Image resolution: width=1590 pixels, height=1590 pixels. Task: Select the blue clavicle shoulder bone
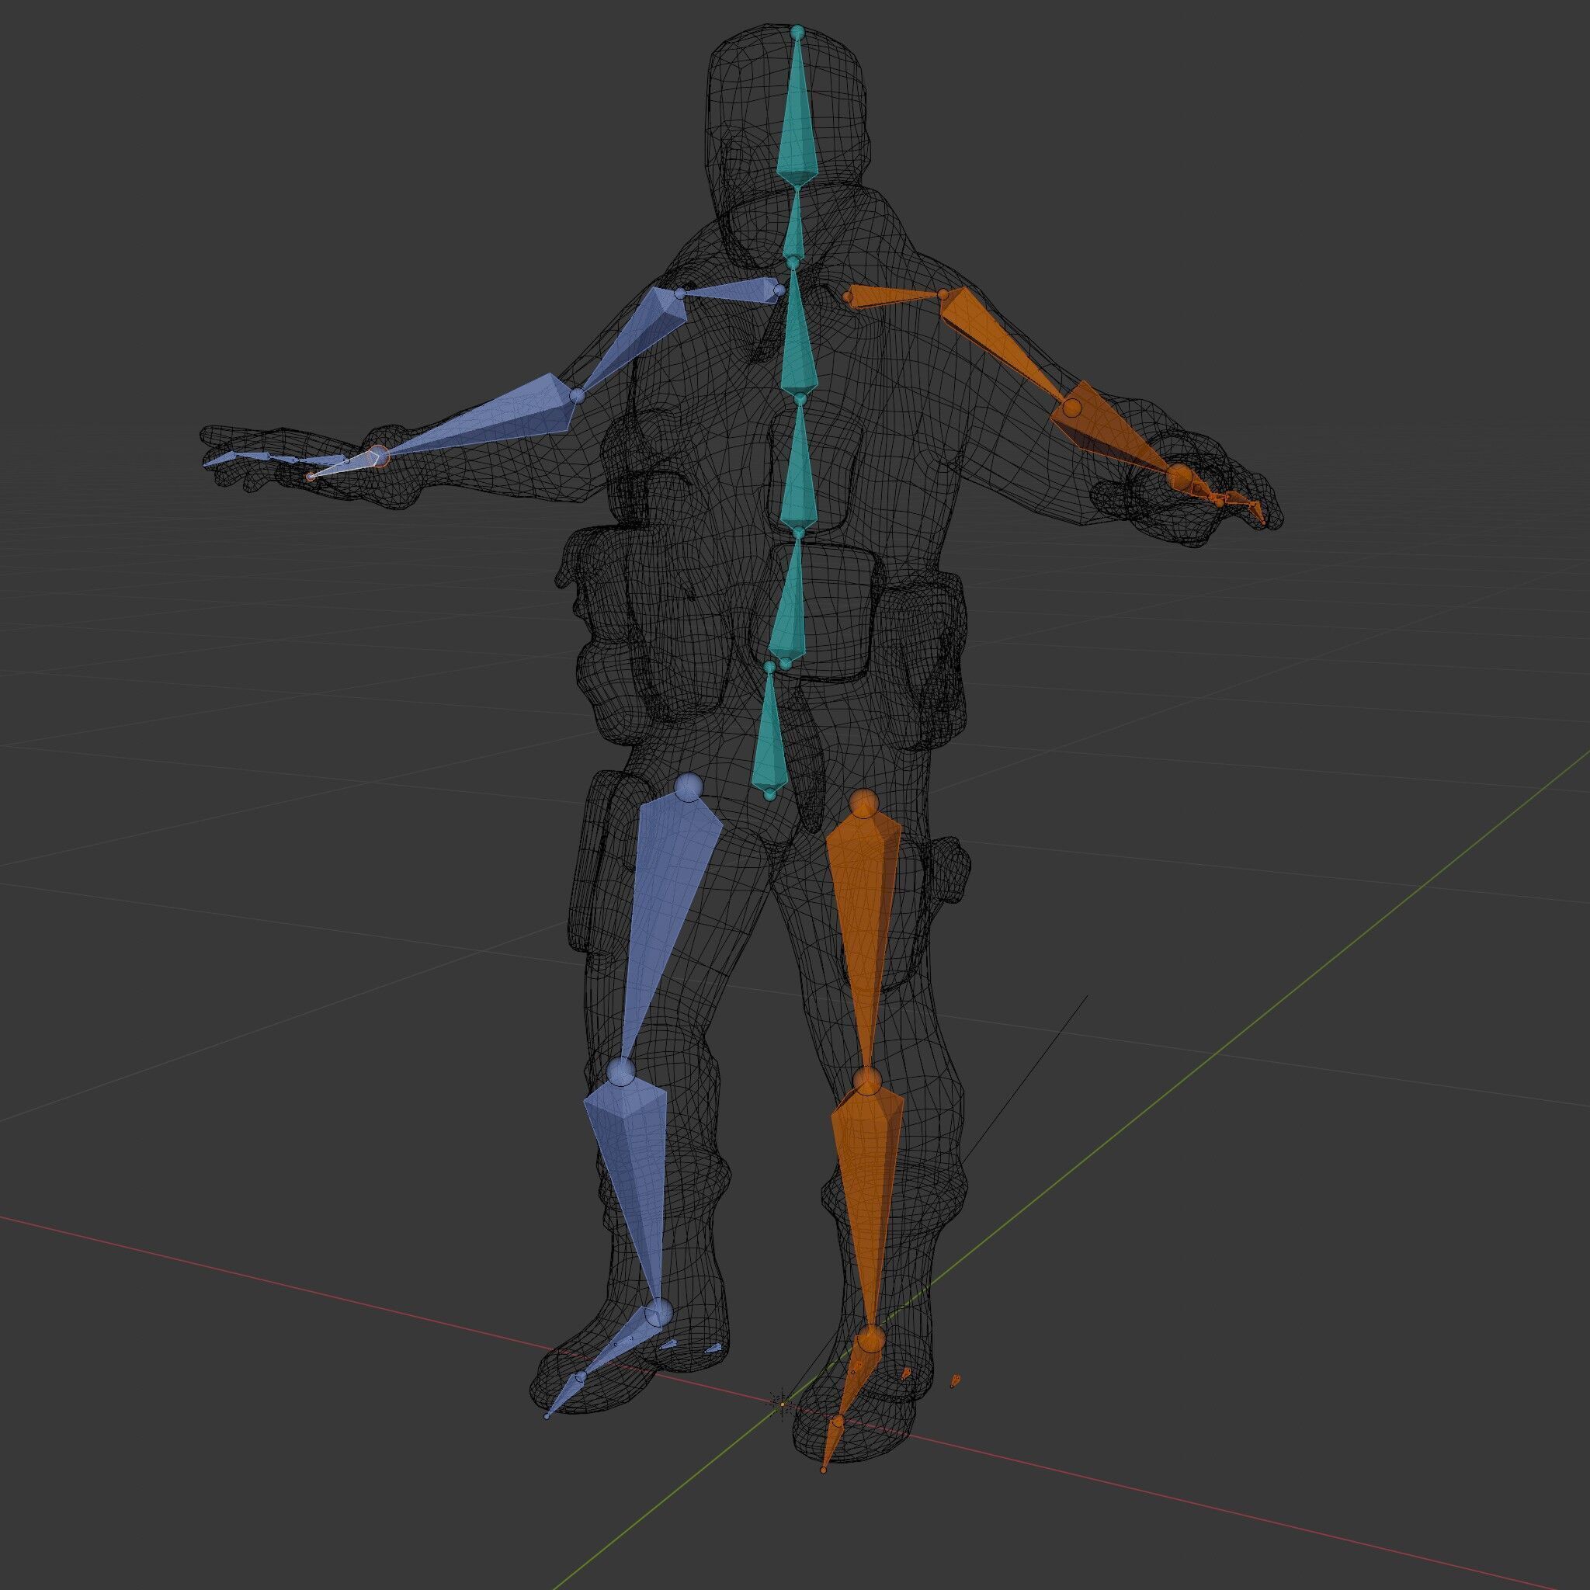coord(732,290)
